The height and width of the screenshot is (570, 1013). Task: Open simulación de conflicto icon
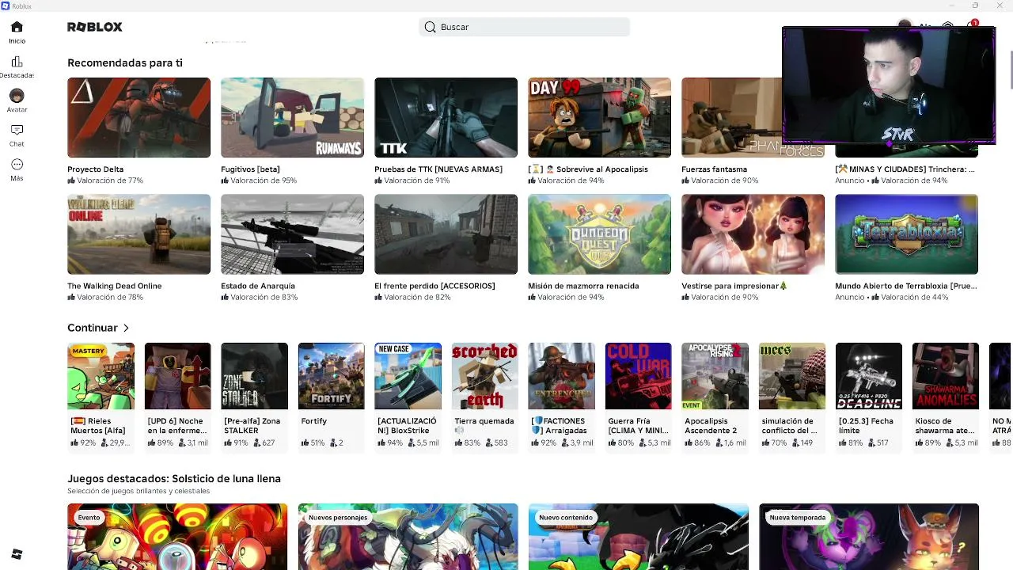pyautogui.click(x=791, y=376)
